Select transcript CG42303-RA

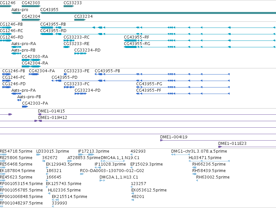click(35, 57)
